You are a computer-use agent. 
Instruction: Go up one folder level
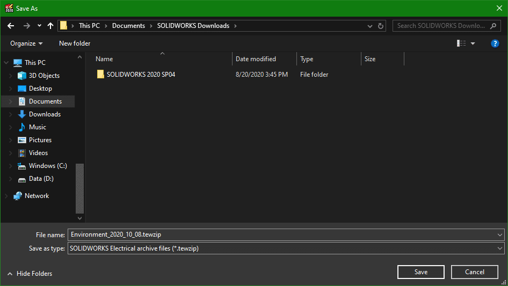pyautogui.click(x=50, y=26)
